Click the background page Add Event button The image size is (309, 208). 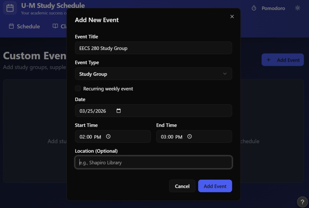coord(283,60)
